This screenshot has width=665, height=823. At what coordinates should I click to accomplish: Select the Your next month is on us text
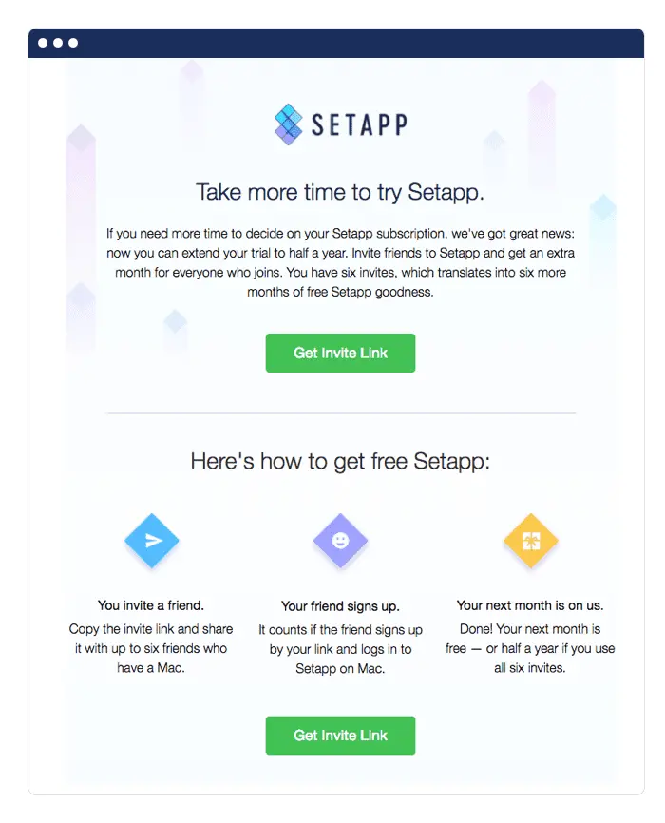530,605
